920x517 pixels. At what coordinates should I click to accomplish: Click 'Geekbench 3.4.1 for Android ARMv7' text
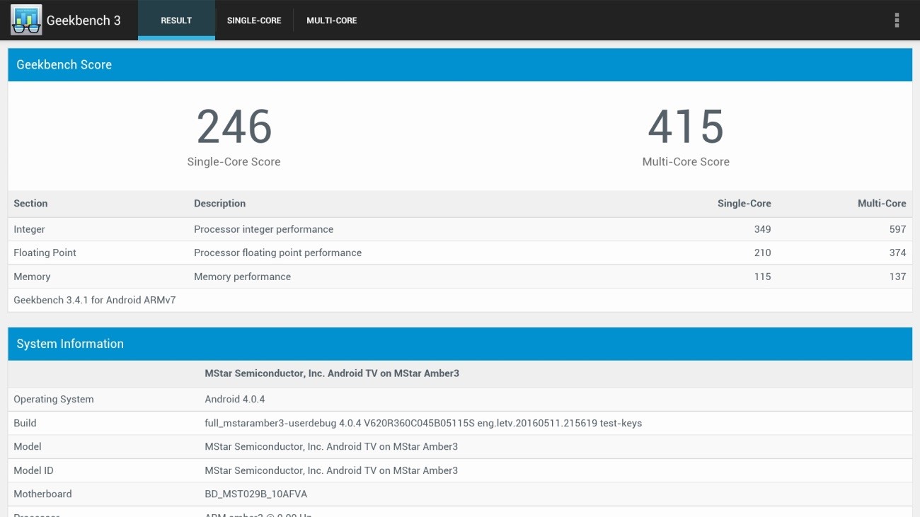pos(95,300)
